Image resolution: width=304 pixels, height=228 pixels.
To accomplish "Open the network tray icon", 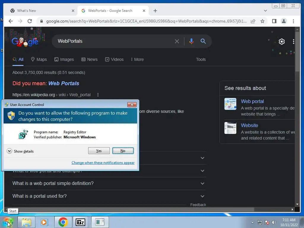I will click(x=259, y=222).
